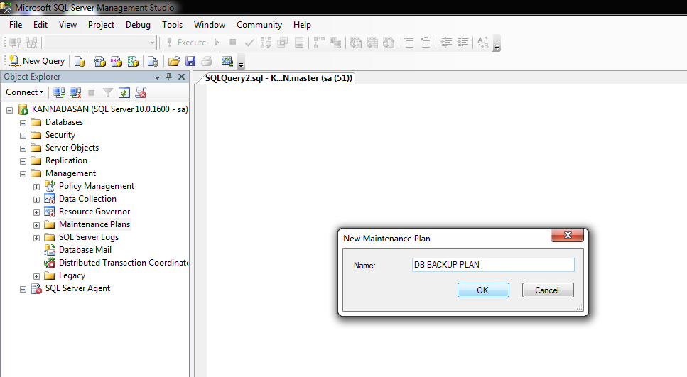Display the estimated execution plan
The image size is (687, 377).
coord(266,43)
